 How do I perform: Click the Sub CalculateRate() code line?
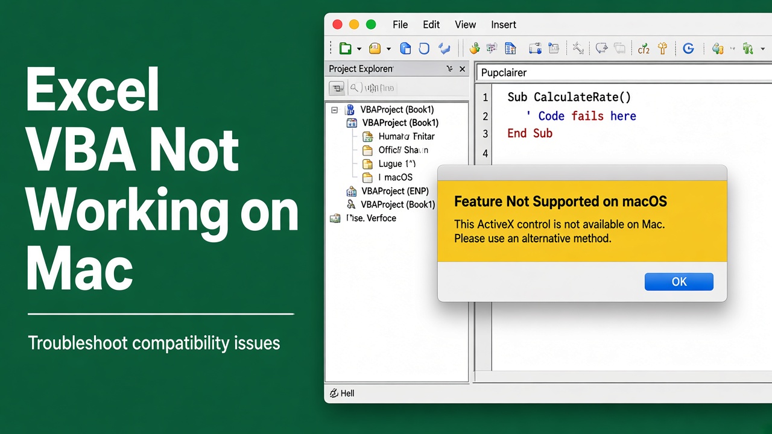tap(569, 97)
